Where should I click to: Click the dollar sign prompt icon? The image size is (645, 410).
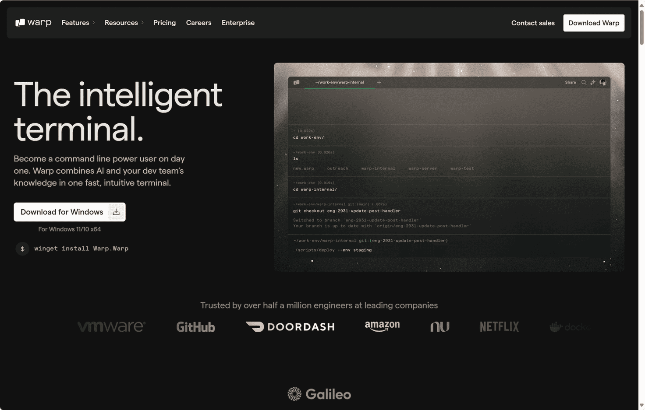(x=22, y=249)
